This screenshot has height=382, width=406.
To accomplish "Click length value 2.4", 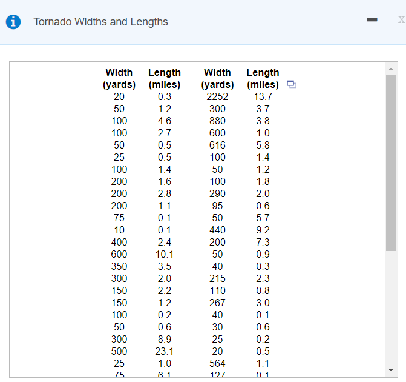I will [x=165, y=243].
